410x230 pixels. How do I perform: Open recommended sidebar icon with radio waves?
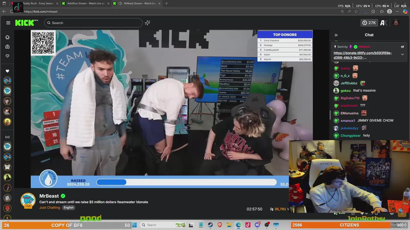tap(7, 137)
